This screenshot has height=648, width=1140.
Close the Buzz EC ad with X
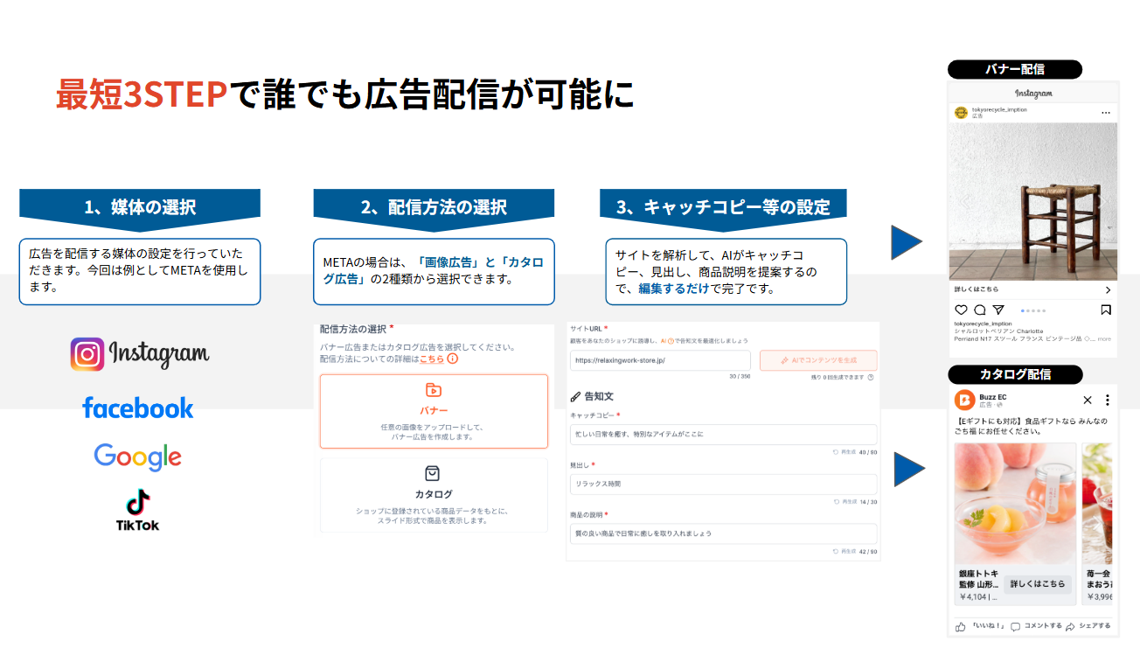click(x=1088, y=400)
